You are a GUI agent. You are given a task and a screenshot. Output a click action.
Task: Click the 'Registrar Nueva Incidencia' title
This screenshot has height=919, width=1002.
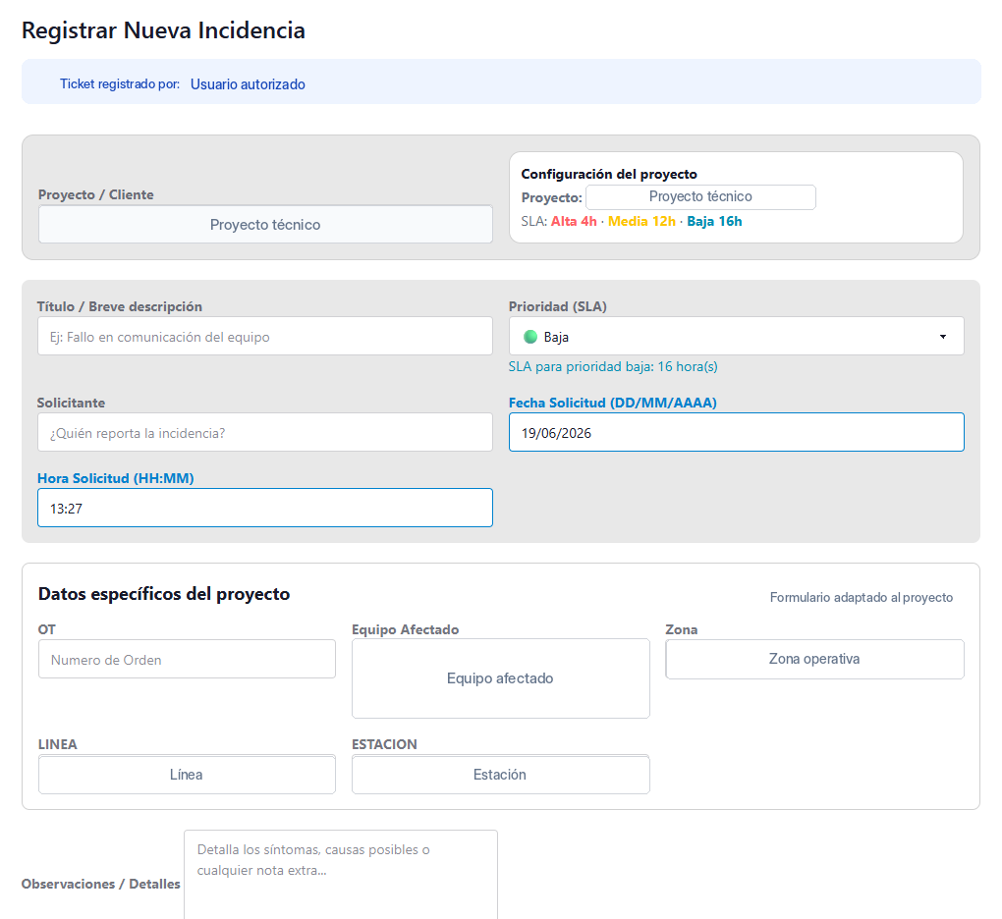click(x=164, y=30)
